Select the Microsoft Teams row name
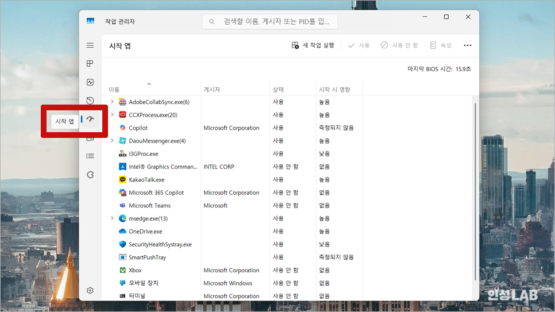The image size is (555, 312). pos(150,205)
